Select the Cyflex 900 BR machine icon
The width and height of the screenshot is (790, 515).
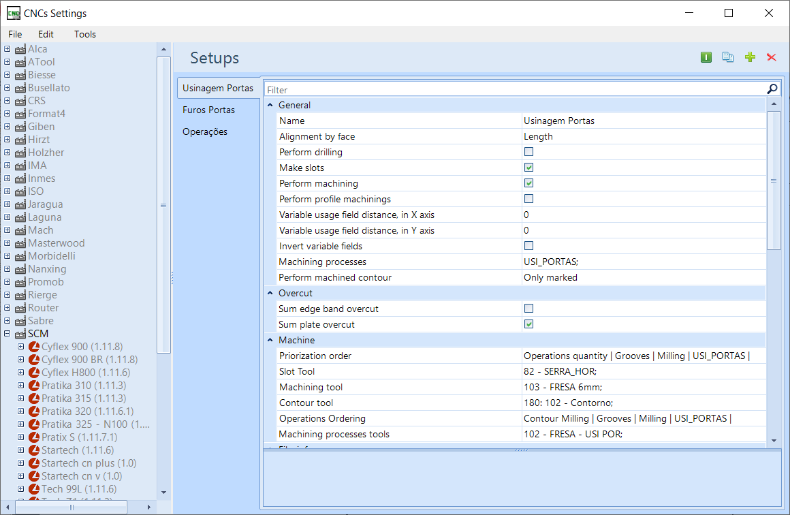pos(34,359)
